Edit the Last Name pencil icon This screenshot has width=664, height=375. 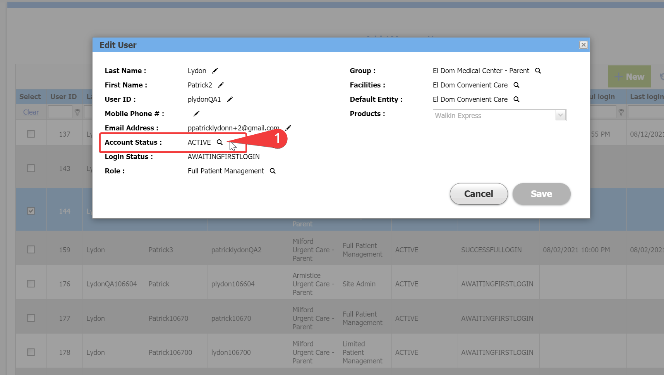pyautogui.click(x=215, y=70)
